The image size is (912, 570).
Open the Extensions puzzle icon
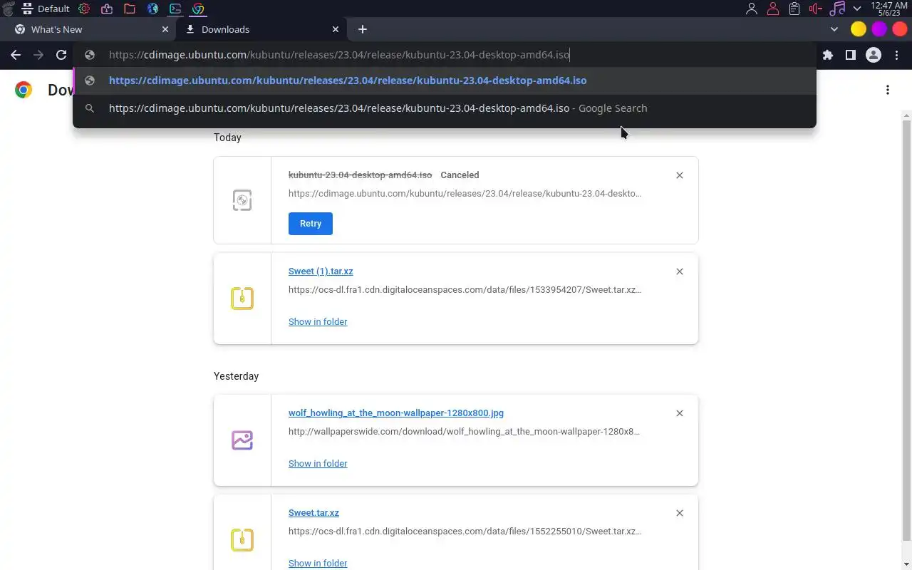coord(827,55)
